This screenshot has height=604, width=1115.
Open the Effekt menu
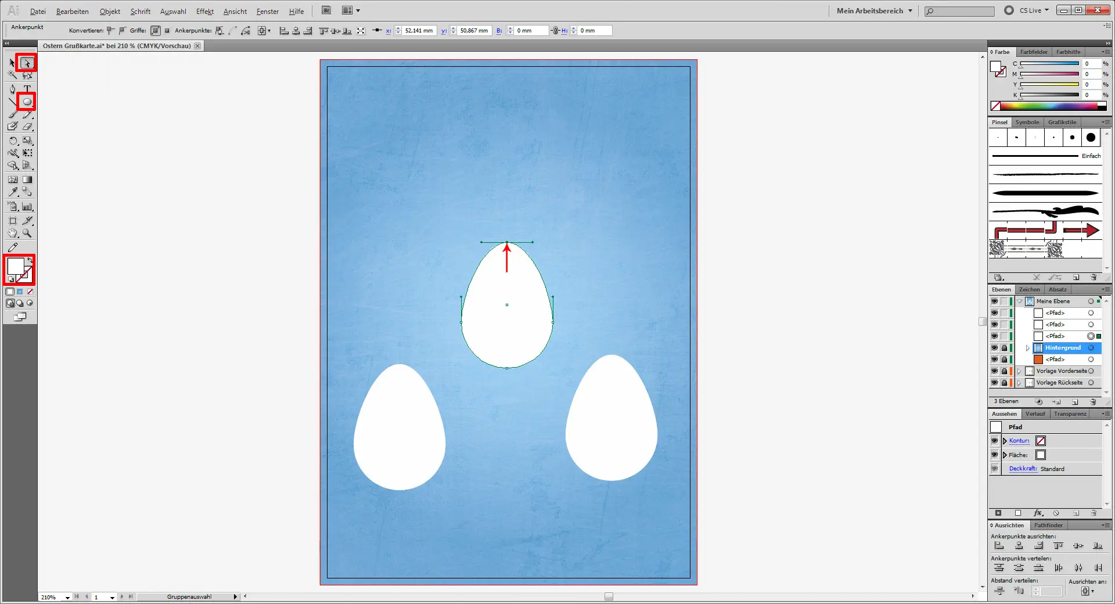coord(204,11)
